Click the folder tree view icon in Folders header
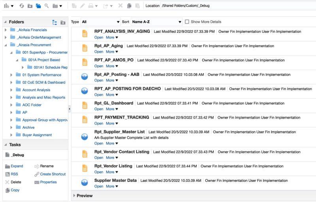This screenshot has height=202, width=316. tap(55, 22)
